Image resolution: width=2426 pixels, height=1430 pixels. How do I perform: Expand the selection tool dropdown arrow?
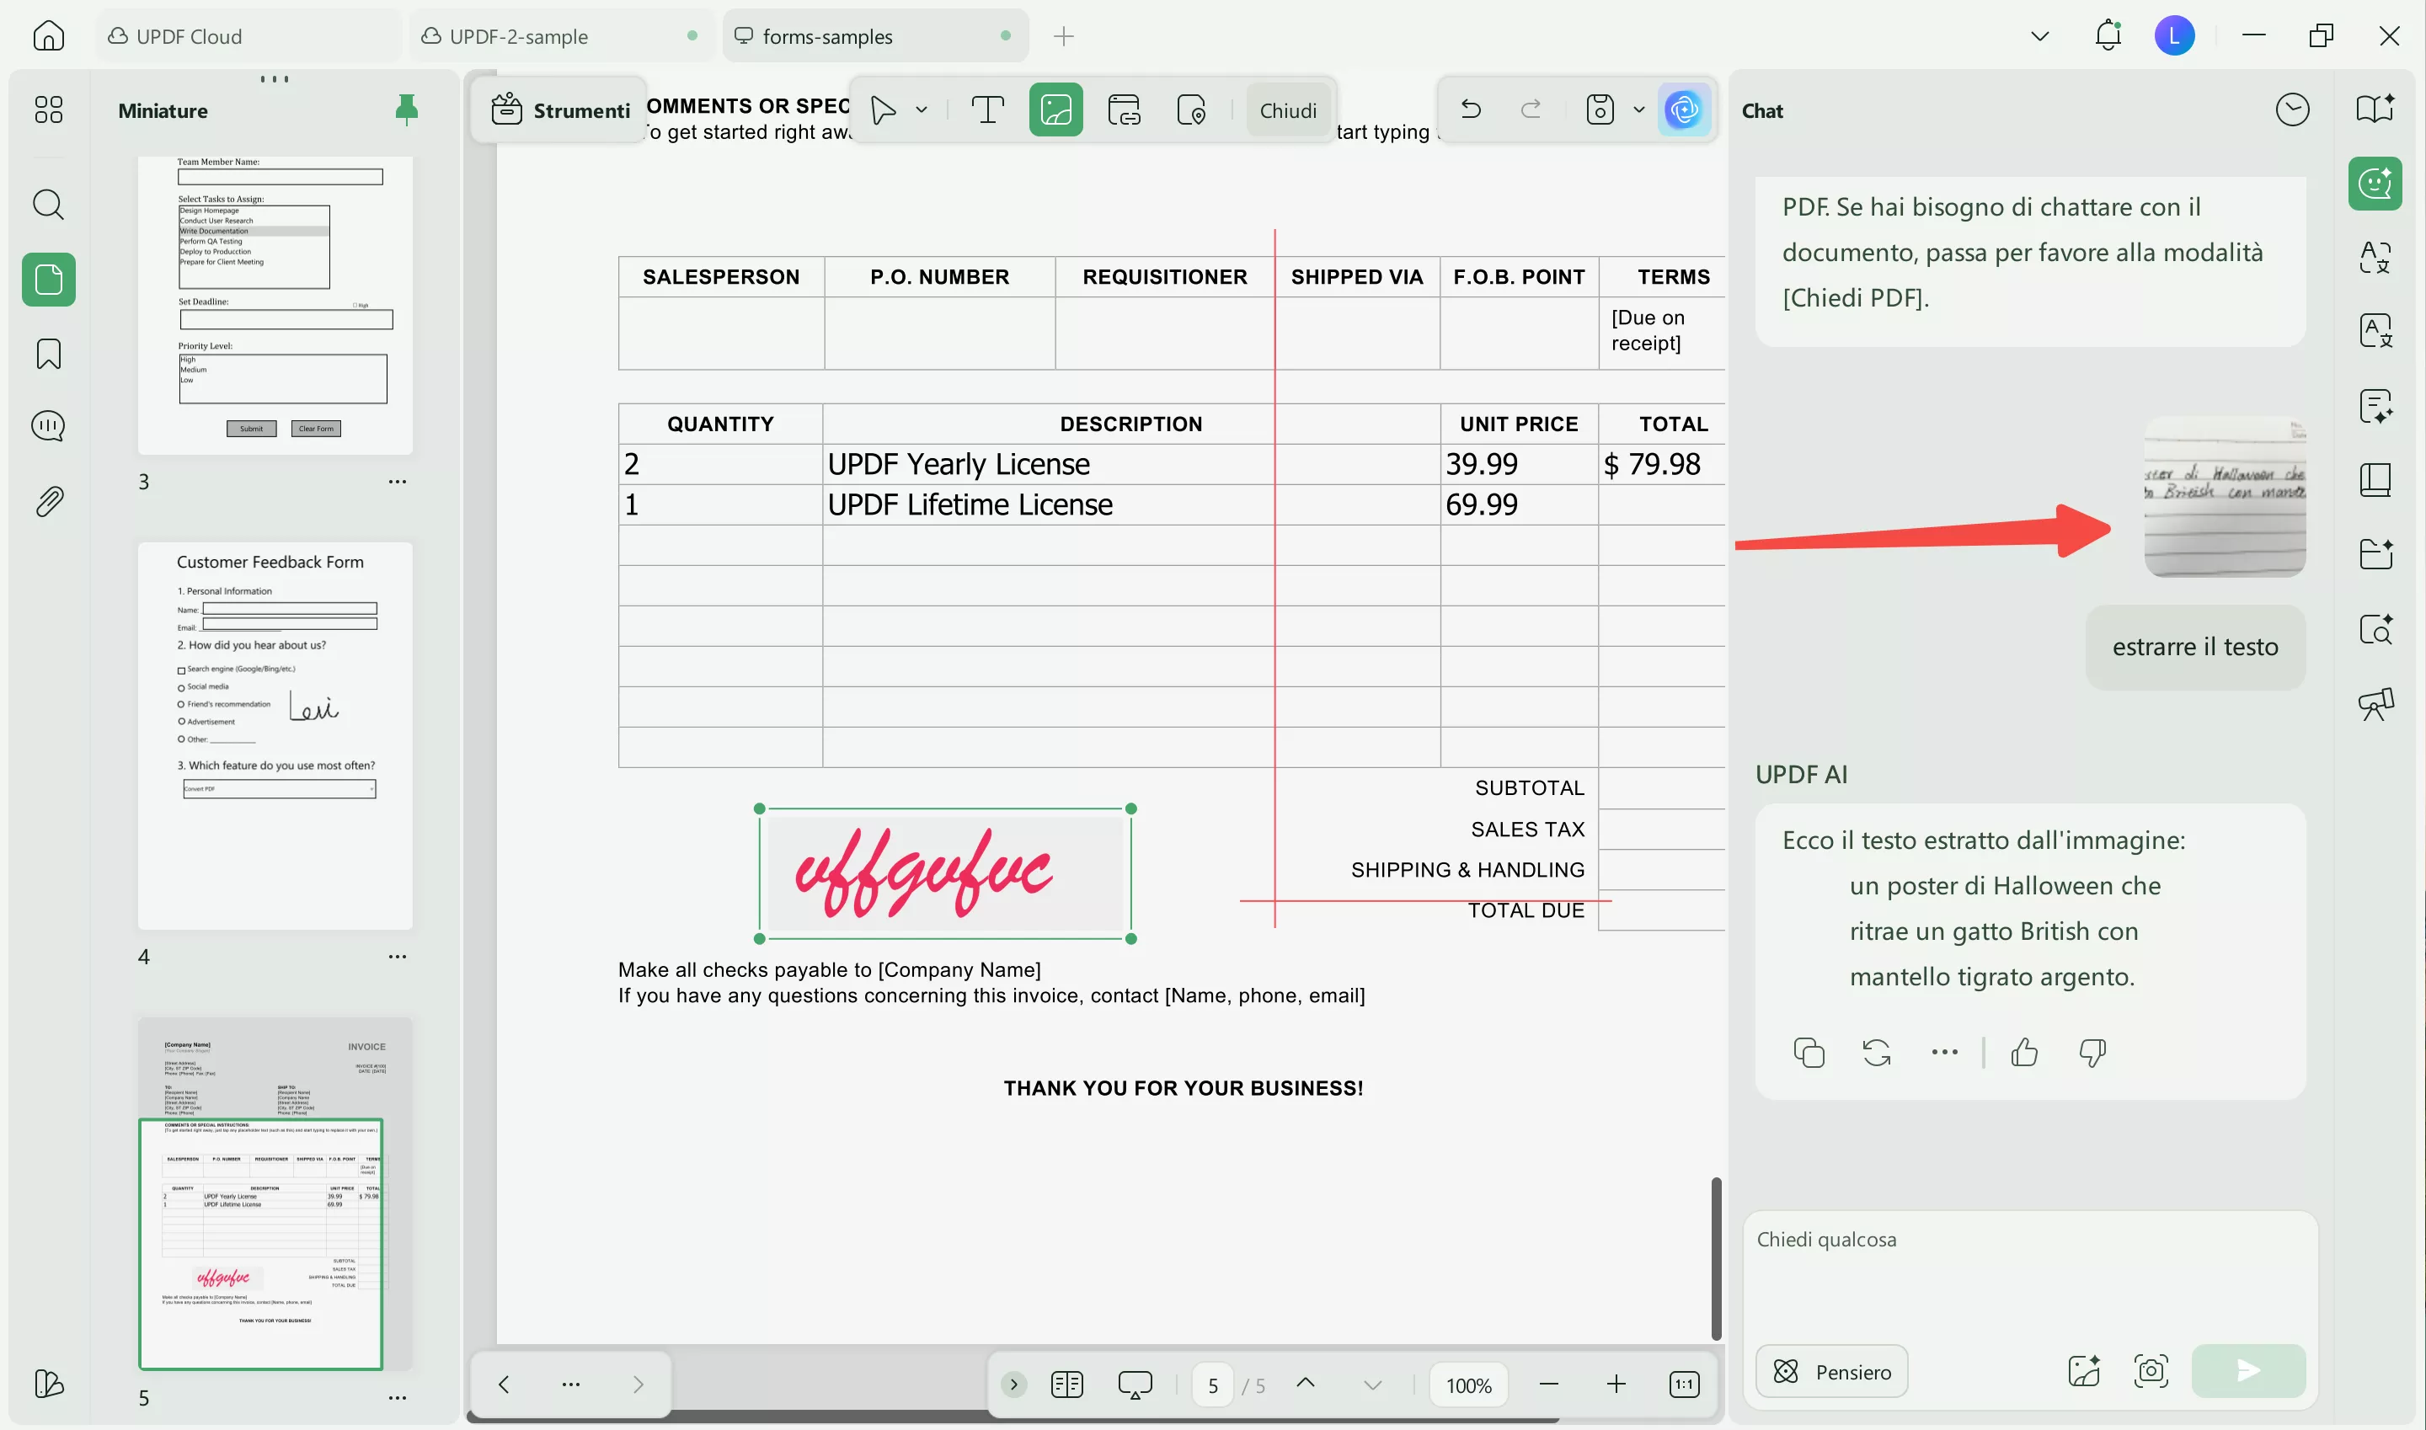[x=922, y=109]
